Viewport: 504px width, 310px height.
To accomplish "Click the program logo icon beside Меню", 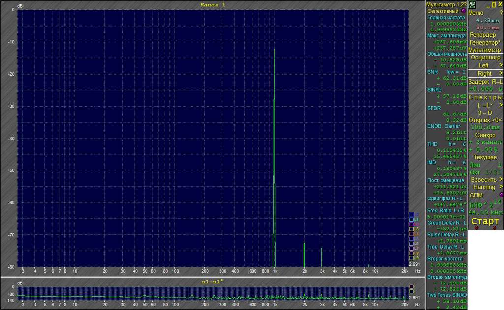I will [472, 5].
